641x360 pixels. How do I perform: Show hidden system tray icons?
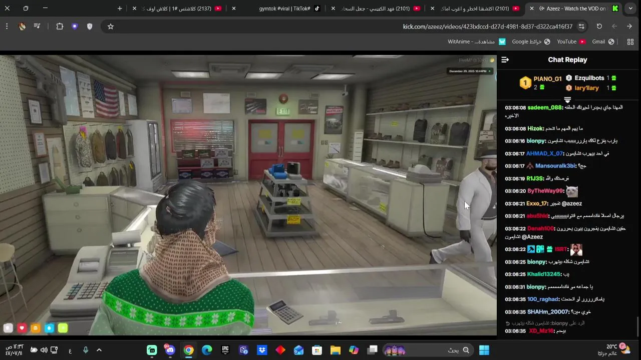coord(99,350)
